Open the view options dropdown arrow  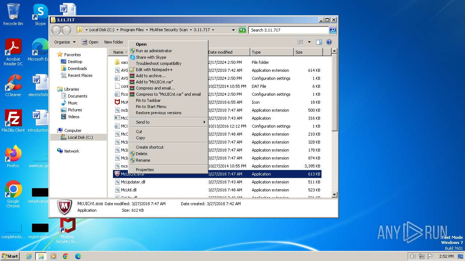(309, 42)
